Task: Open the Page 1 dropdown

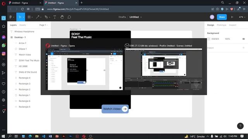Action: coord(43,25)
